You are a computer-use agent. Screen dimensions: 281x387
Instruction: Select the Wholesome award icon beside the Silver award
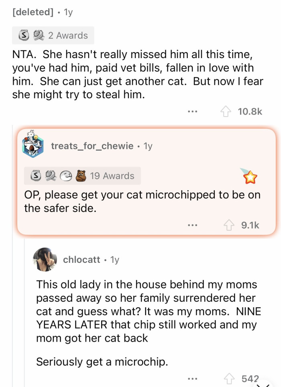[x=37, y=35]
